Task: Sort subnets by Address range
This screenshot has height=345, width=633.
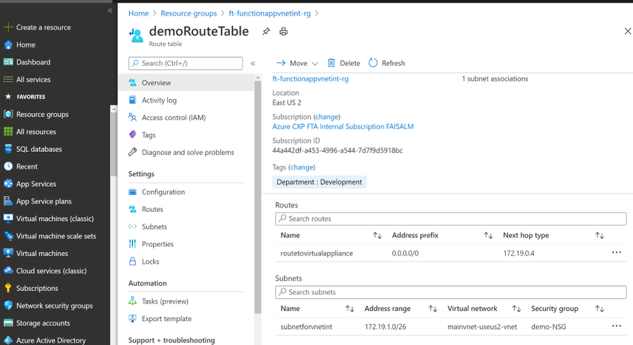Action: 433,309
